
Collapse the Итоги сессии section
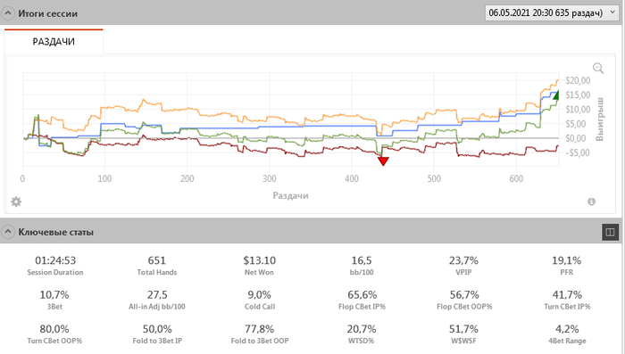(7, 13)
